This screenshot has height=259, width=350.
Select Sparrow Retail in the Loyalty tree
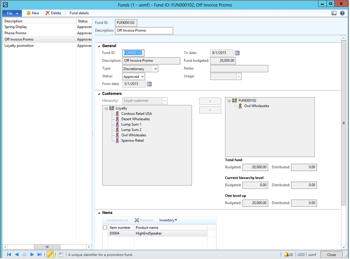132,141
